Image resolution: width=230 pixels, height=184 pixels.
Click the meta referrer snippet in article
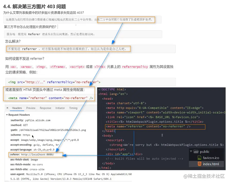pyautogui.click(x=51, y=98)
